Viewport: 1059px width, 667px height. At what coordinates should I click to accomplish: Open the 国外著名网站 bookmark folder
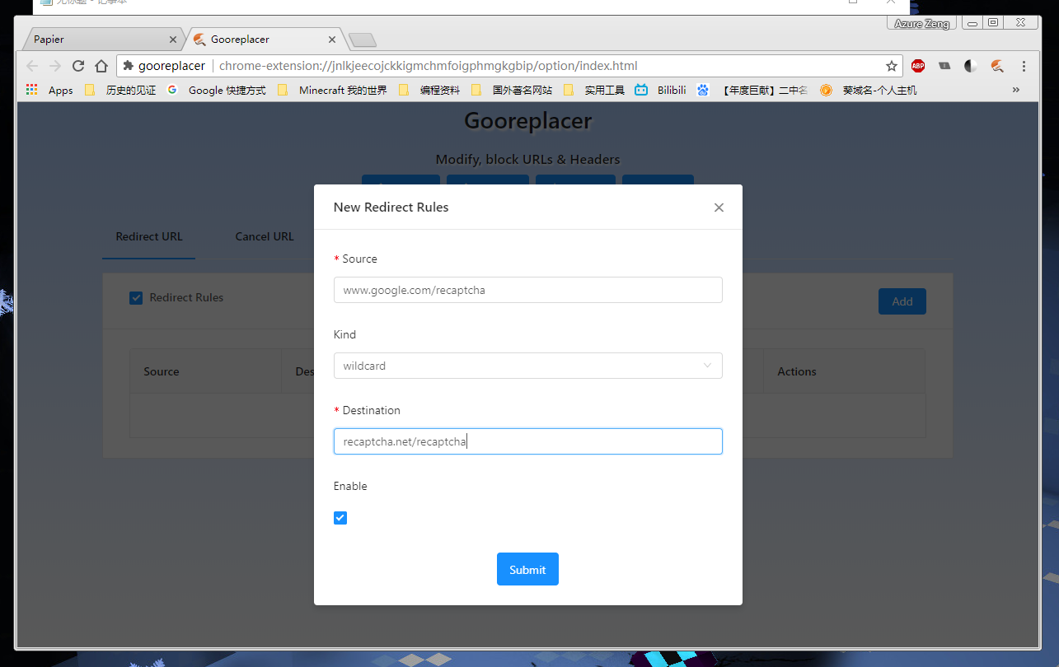point(512,90)
